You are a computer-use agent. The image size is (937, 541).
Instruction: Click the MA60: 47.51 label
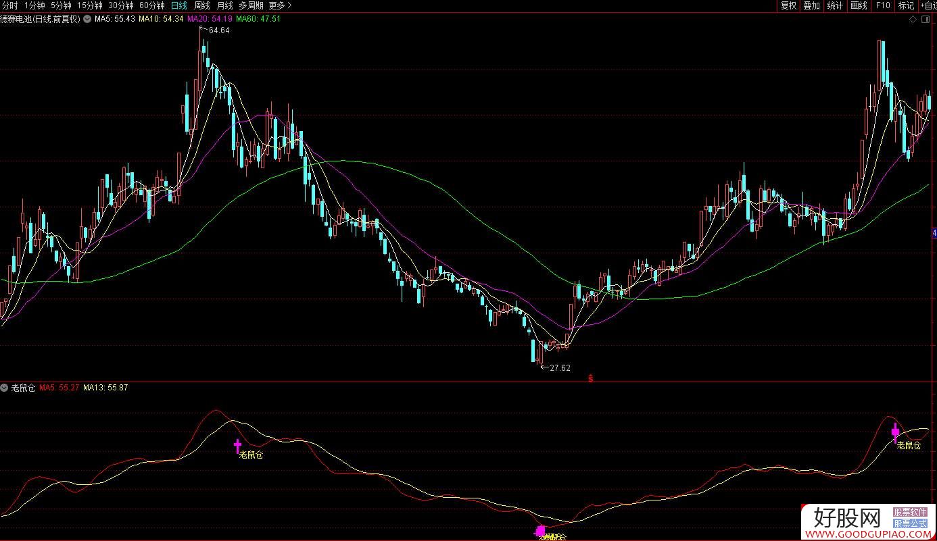coord(258,19)
